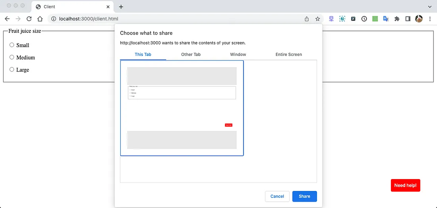The image size is (437, 208).
Task: Open the Extensions puzzle piece menu
Action: click(396, 19)
